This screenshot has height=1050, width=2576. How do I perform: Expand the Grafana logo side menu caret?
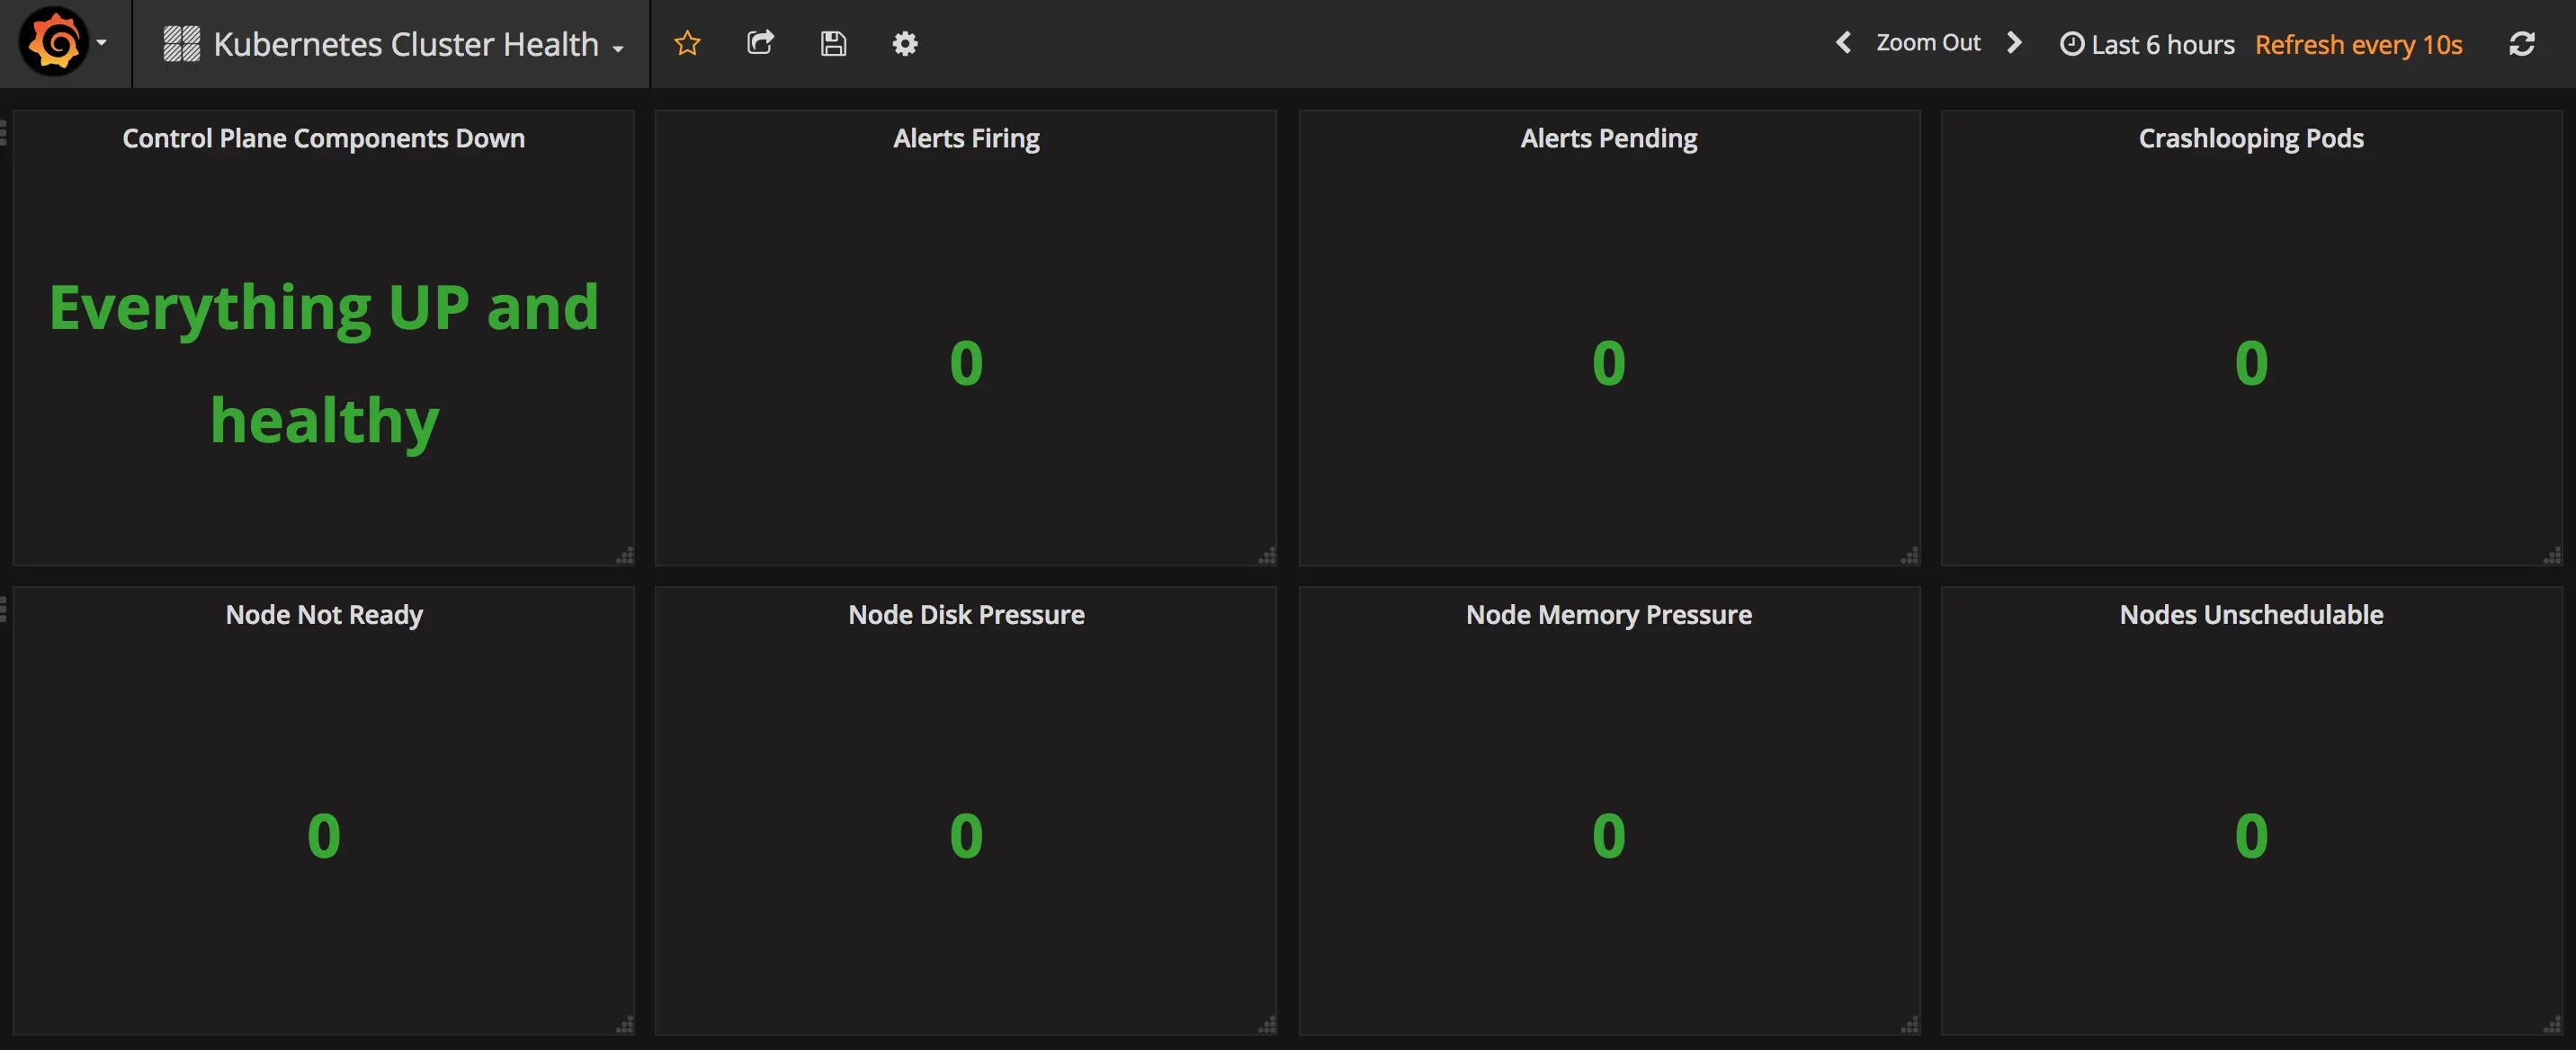coord(102,43)
